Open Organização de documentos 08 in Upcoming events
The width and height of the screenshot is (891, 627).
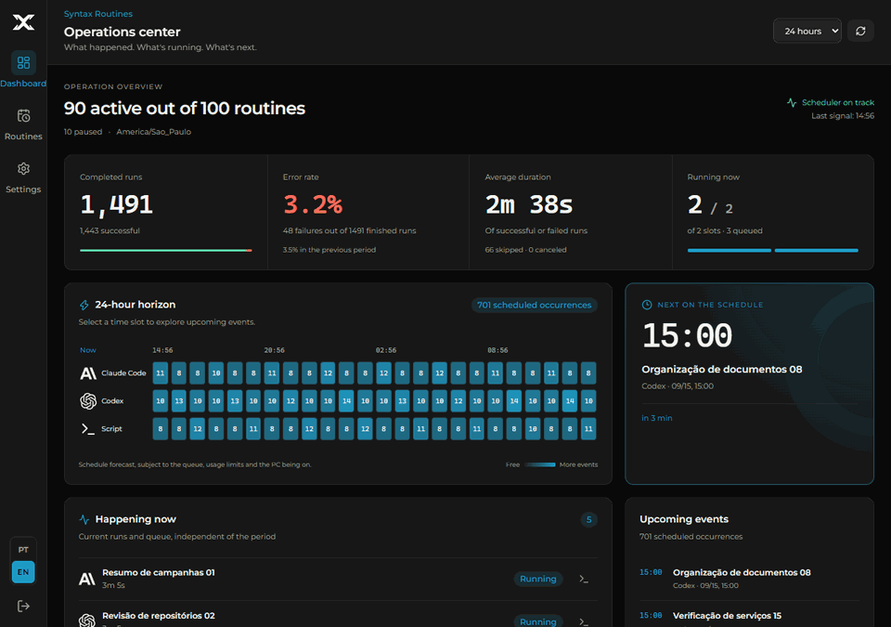coord(749,578)
